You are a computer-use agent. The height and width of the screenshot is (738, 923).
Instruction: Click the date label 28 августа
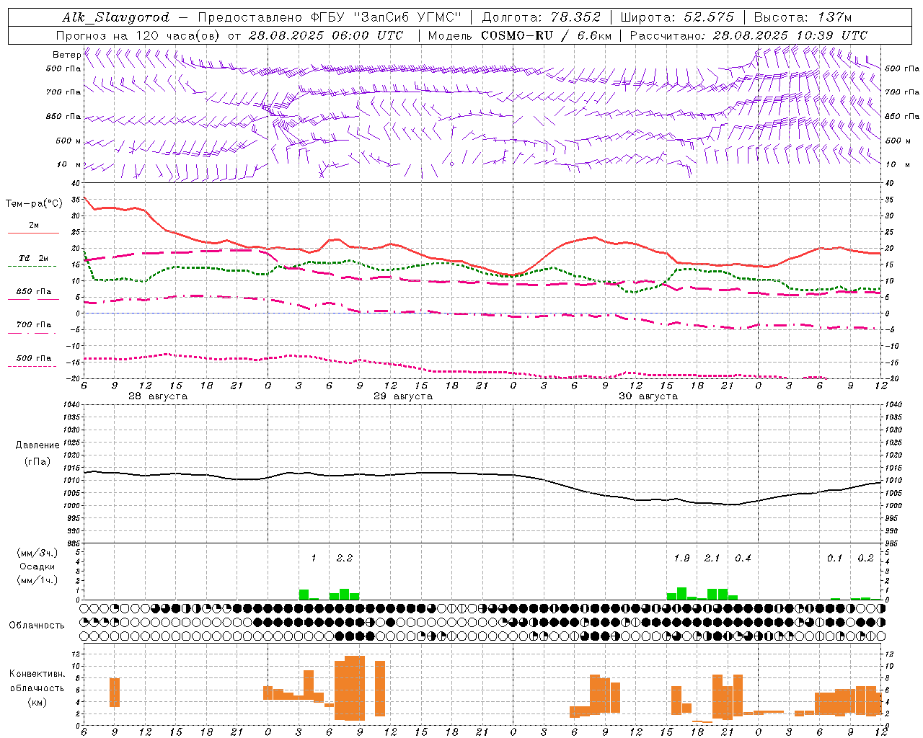158,396
